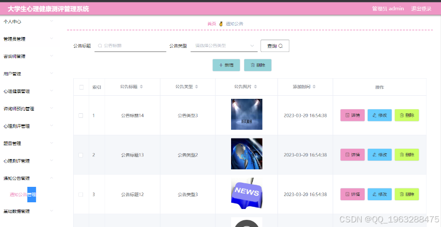Click the 公告类型2 cell in row 2

click(x=188, y=155)
